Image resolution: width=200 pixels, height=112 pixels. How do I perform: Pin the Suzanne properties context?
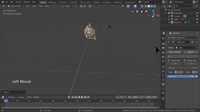coord(197,33)
